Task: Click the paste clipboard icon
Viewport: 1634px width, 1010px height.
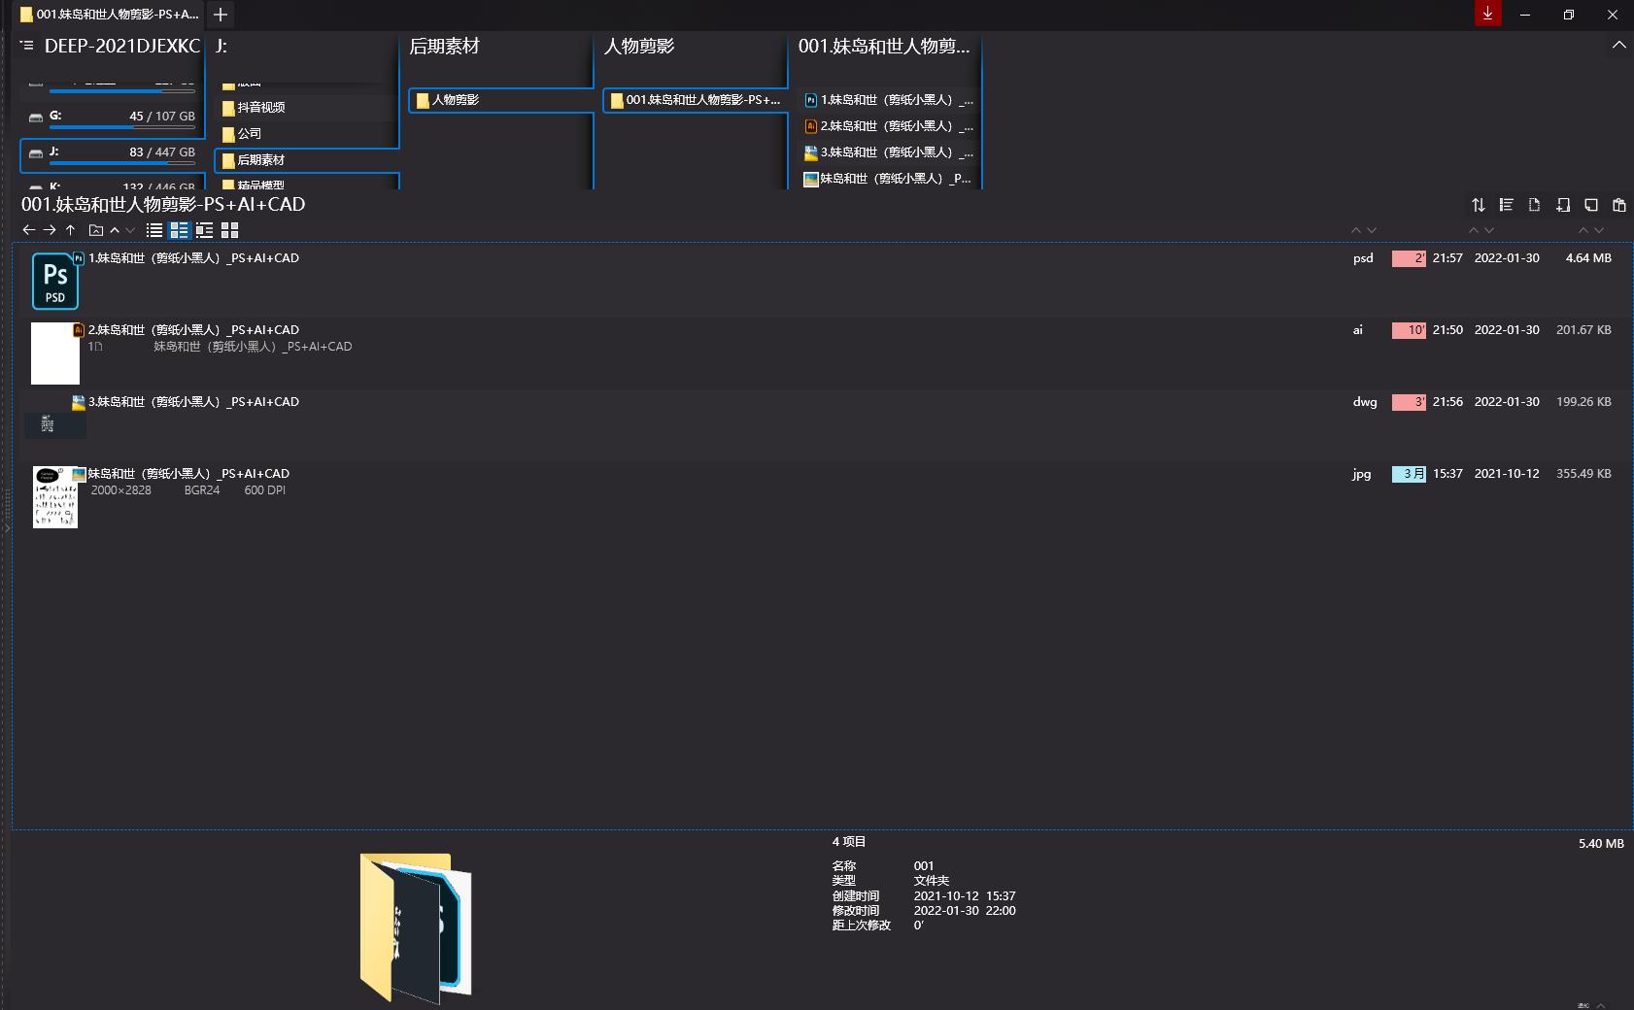Action: (1618, 205)
